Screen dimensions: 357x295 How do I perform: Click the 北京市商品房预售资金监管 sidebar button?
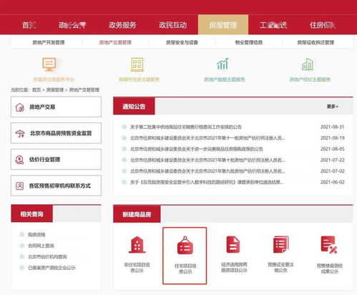tap(56, 133)
